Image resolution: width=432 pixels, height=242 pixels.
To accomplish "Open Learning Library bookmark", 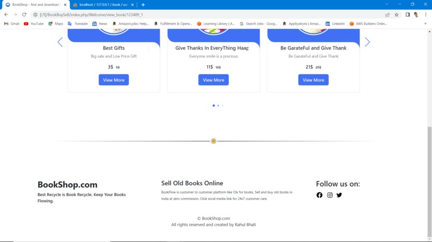I will tap(216, 24).
